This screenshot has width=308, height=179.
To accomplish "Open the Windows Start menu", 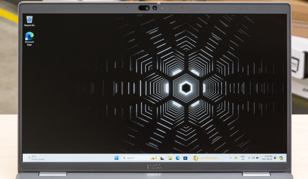I will pos(117,158).
